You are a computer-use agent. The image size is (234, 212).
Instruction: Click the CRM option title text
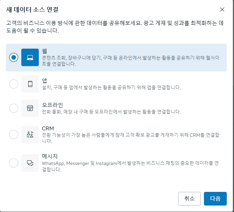48,128
